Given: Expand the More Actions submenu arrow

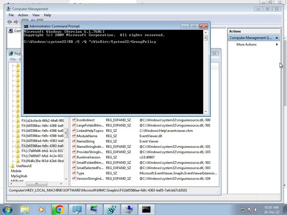Looking at the screenshot, I should click(x=277, y=45).
